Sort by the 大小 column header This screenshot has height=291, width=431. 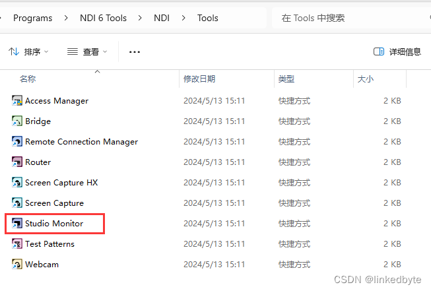coord(365,79)
